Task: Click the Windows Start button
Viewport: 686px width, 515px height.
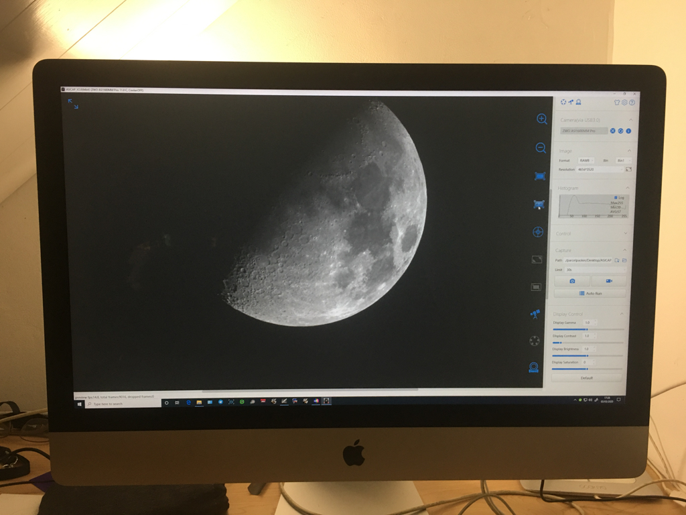Action: point(80,404)
